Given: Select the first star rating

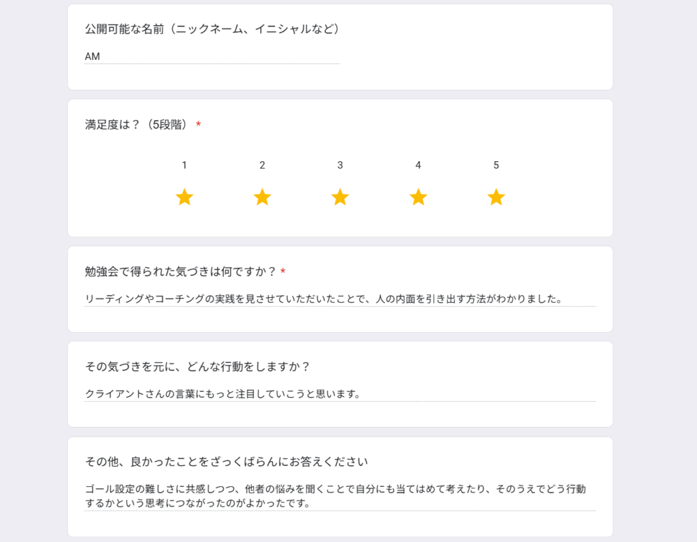Looking at the screenshot, I should (x=184, y=197).
